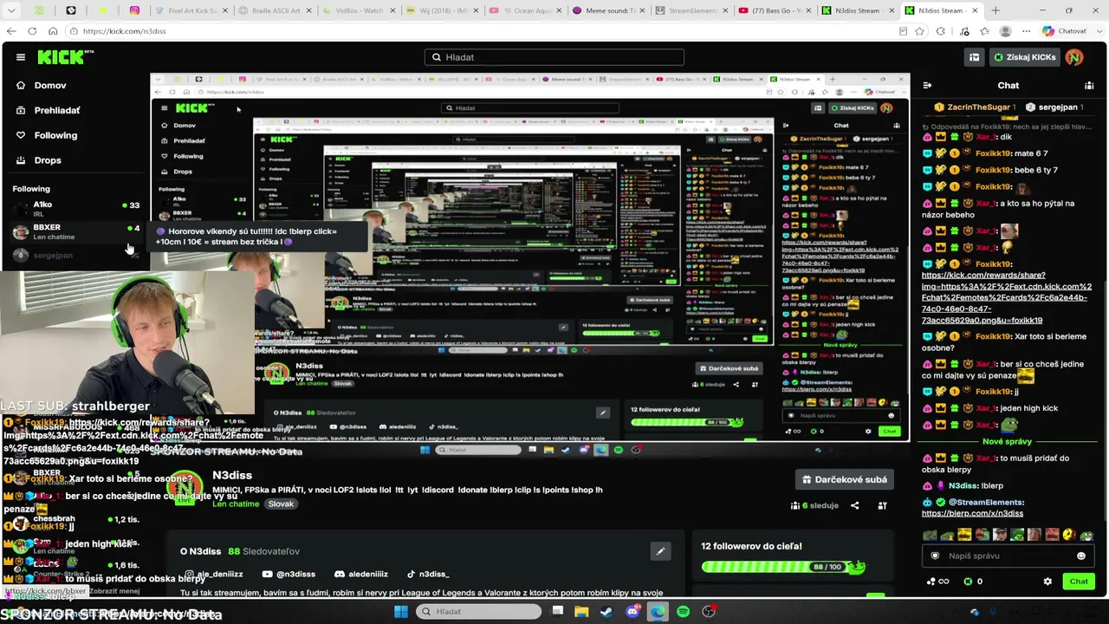Share the N3diss channel

pos(854,505)
